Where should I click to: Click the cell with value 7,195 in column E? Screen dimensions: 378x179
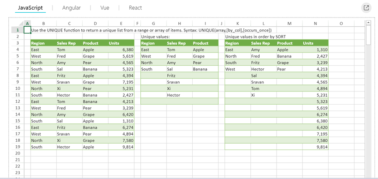pyautogui.click(x=121, y=82)
